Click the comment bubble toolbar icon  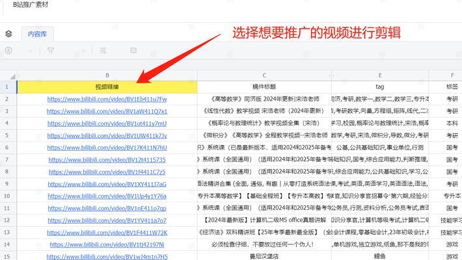click(x=133, y=50)
